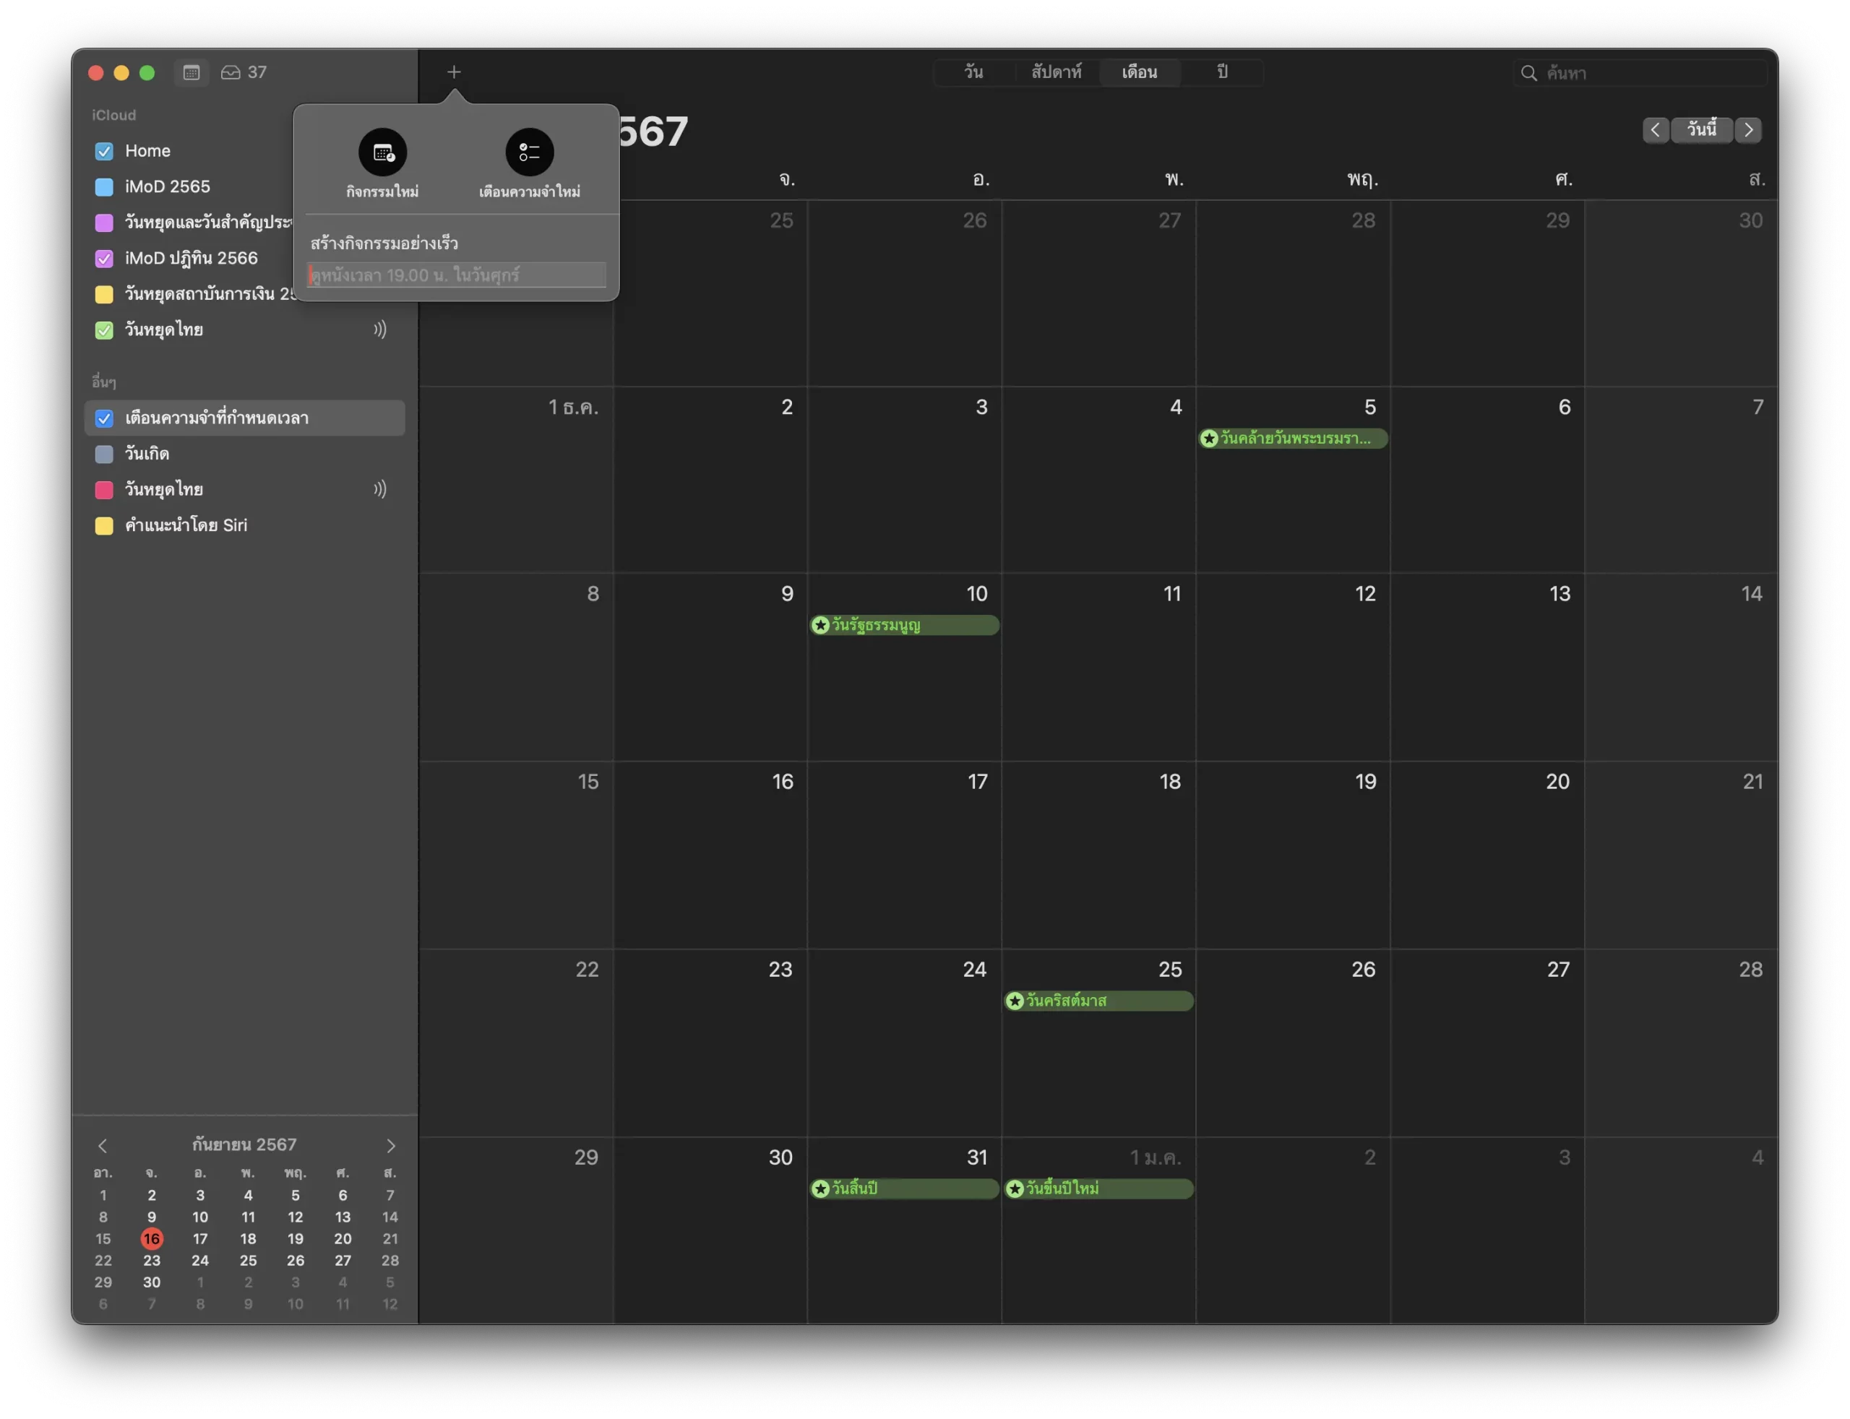Switch to the สัปดาห์ (week) view tab
The width and height of the screenshot is (1850, 1419).
point(1056,73)
